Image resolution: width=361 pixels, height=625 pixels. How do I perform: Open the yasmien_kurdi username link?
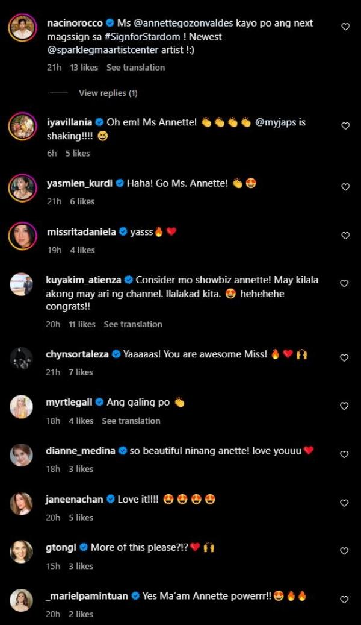[79, 183]
